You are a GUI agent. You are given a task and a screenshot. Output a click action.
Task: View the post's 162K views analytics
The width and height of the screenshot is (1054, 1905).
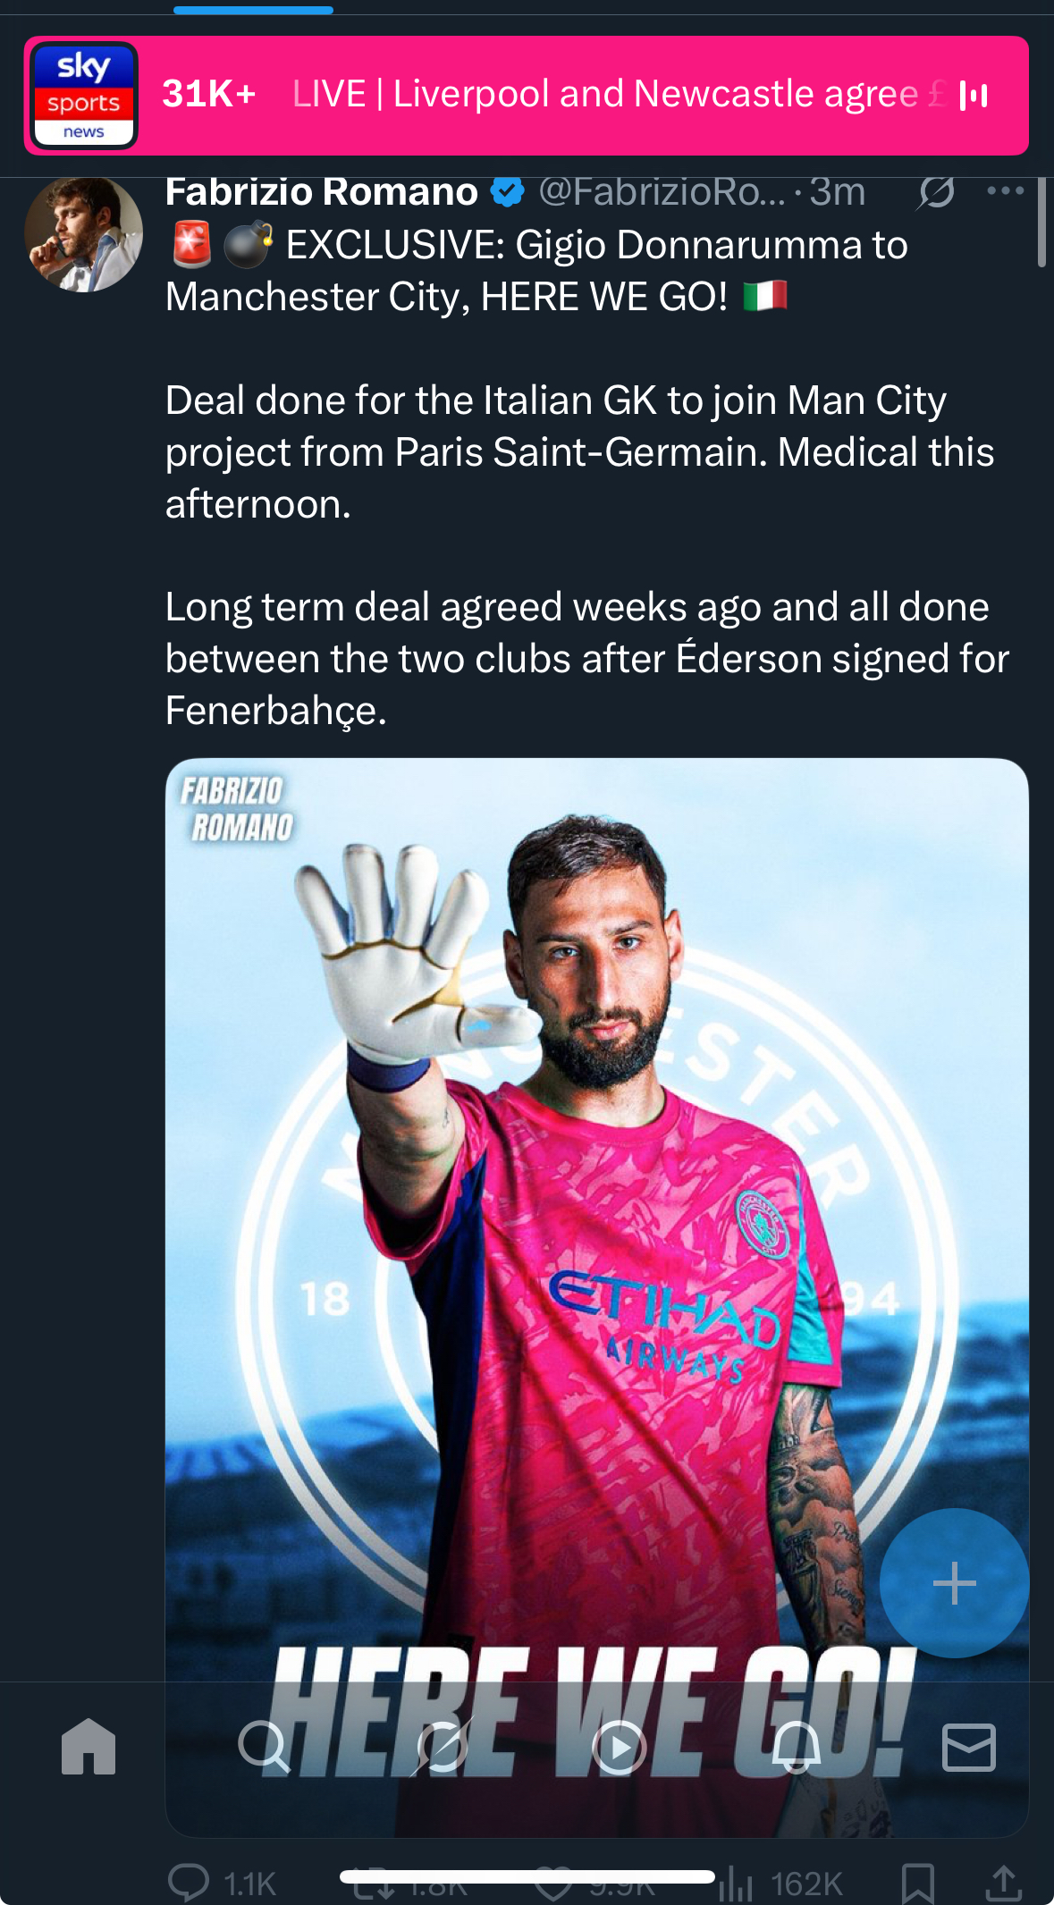coord(736,1884)
